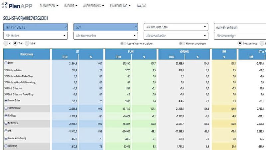Click IST value -18.412,0 for VAK
The image size is (266, 150).
coord(73,131)
